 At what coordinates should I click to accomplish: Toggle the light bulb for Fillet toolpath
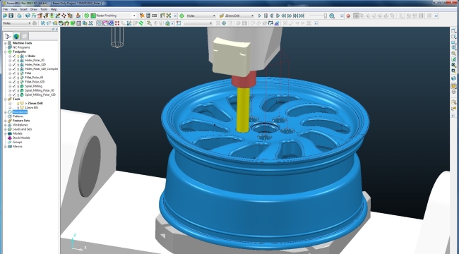18,73
